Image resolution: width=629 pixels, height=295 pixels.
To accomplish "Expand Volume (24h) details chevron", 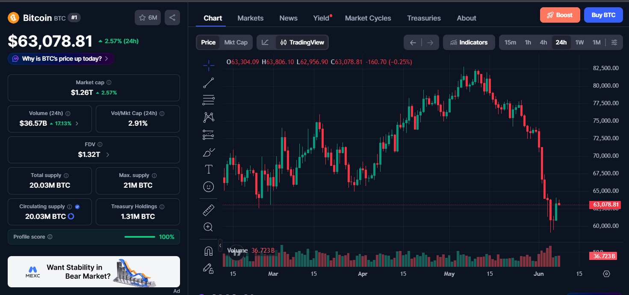I will (77, 124).
